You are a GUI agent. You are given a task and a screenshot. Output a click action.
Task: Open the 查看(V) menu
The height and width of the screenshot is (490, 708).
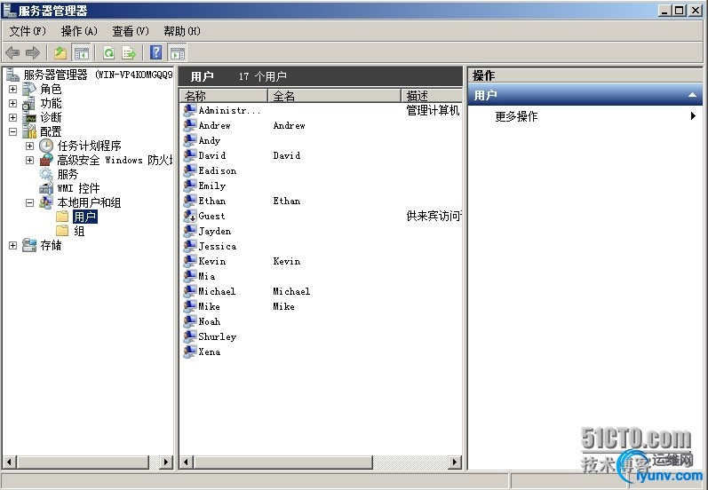coord(131,31)
